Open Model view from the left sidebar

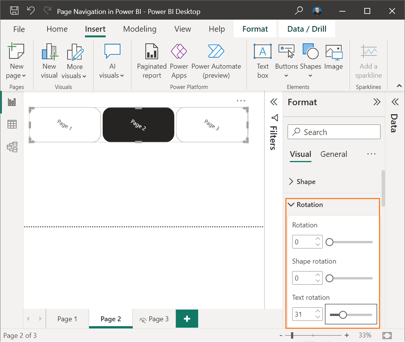point(12,147)
